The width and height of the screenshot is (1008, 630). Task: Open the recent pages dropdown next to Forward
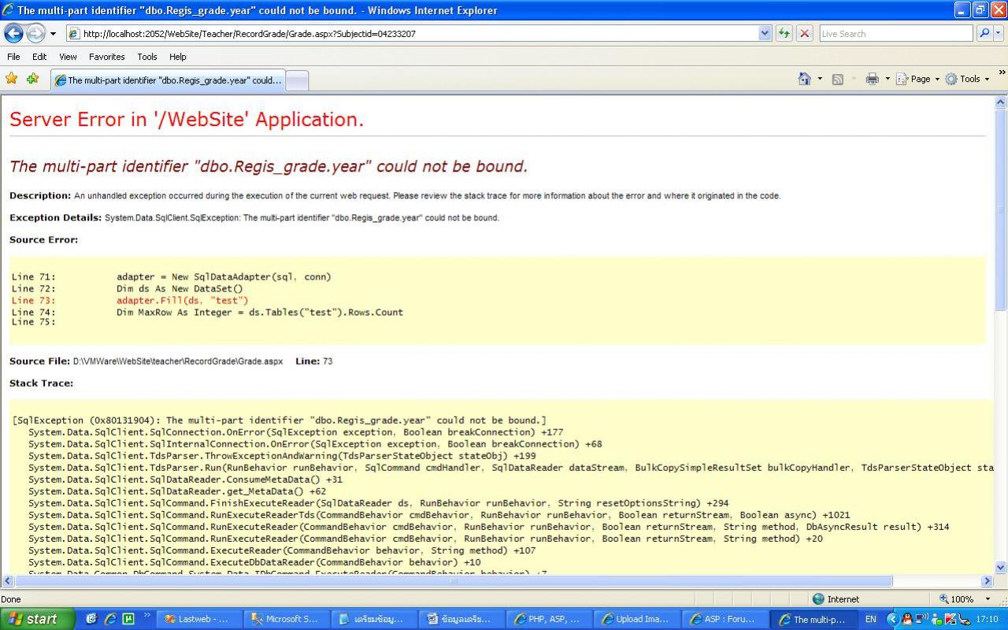point(53,34)
